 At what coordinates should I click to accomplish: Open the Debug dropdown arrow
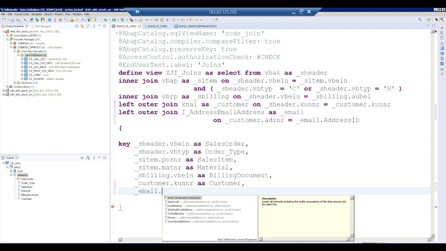109,20
